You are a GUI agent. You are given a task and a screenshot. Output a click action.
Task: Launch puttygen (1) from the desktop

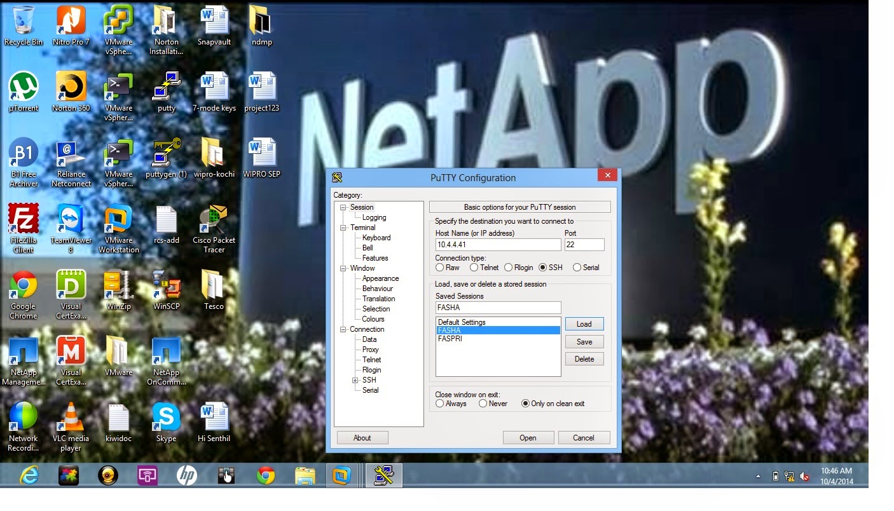165,153
